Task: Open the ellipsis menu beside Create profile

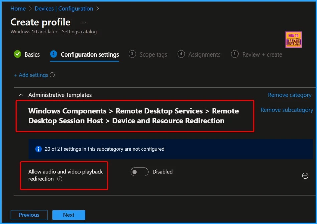Action: [x=84, y=22]
